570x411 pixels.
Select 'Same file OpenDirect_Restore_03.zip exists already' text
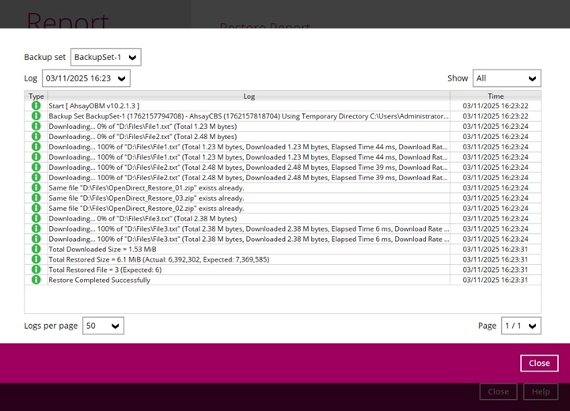[146, 198]
